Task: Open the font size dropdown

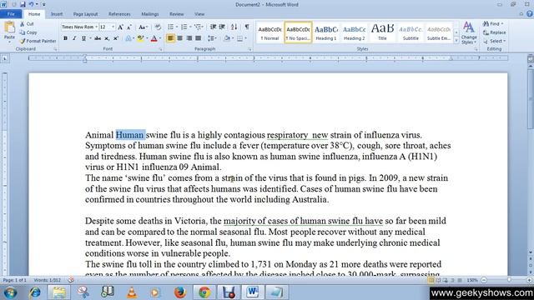Action: point(113,27)
